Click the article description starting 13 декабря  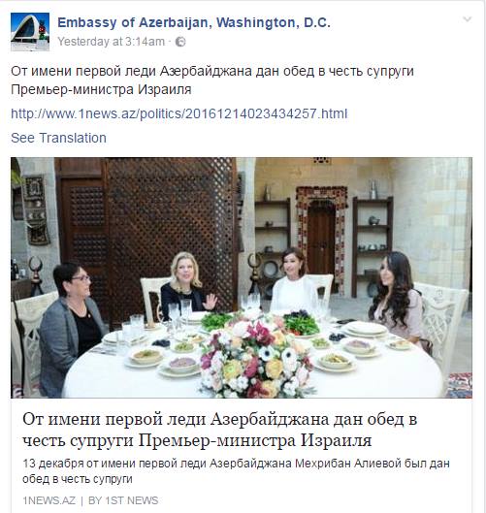(236, 471)
